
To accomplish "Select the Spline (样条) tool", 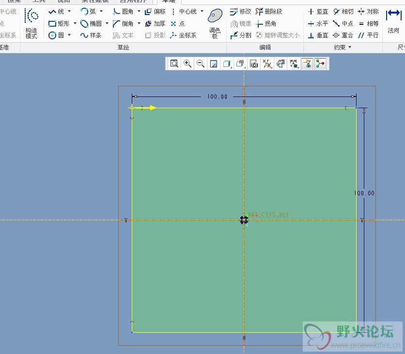I will [x=91, y=35].
